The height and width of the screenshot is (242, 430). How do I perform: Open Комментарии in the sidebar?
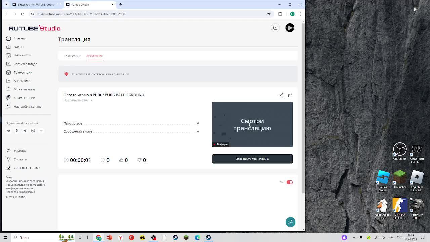21,98
